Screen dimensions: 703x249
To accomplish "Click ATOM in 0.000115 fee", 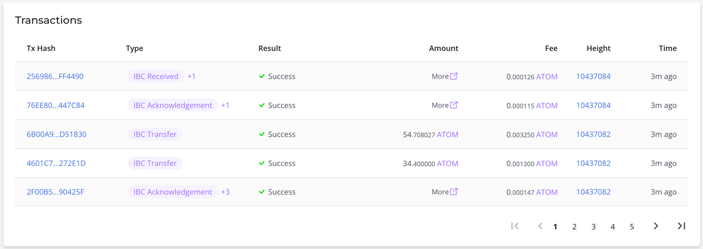I will click(x=547, y=106).
